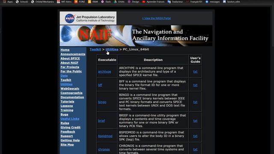
Task: Open txt user's guide for chronos
Action: pyautogui.click(x=195, y=149)
